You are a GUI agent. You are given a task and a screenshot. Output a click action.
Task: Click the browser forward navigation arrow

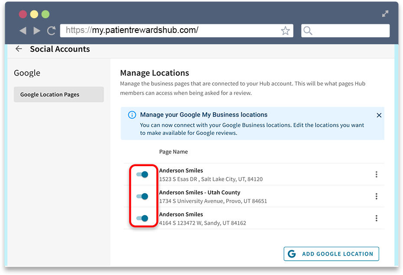(37, 31)
